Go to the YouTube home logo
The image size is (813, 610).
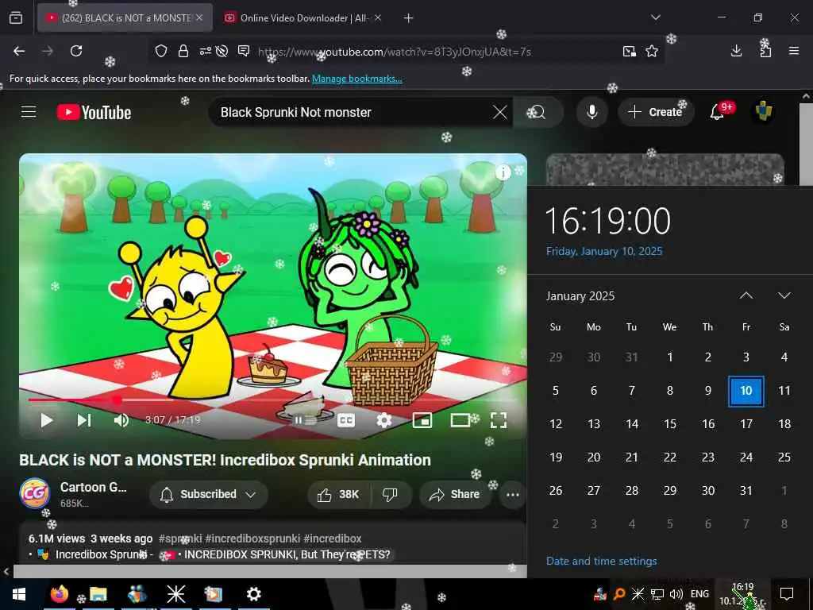pyautogui.click(x=94, y=112)
